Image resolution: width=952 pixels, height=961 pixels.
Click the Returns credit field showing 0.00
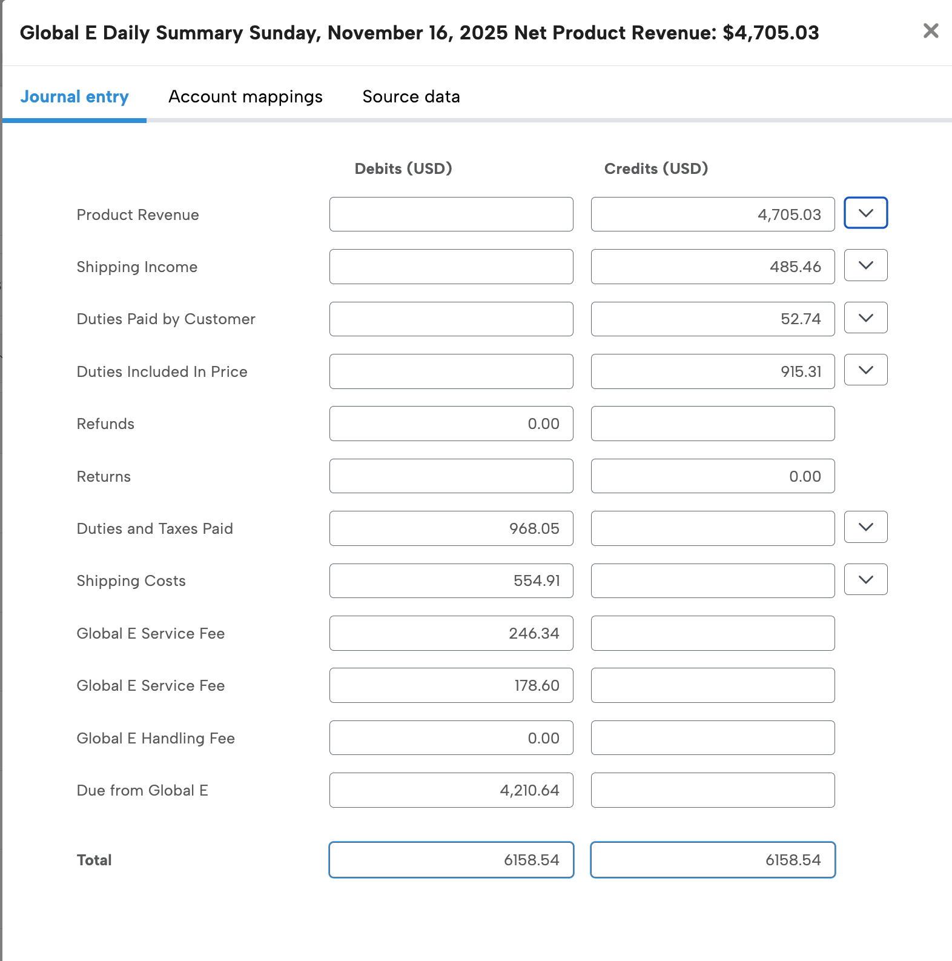click(x=712, y=476)
